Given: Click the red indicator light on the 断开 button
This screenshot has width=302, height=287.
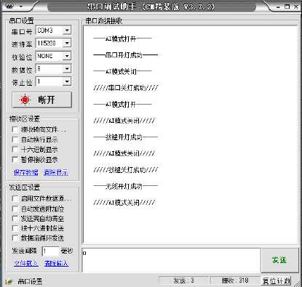Looking at the screenshot, I should coord(25,100).
